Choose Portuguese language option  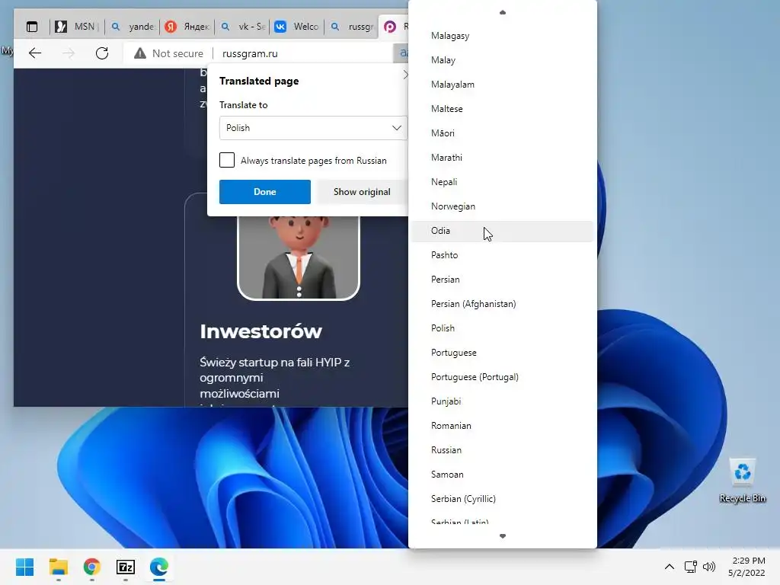coord(503,353)
